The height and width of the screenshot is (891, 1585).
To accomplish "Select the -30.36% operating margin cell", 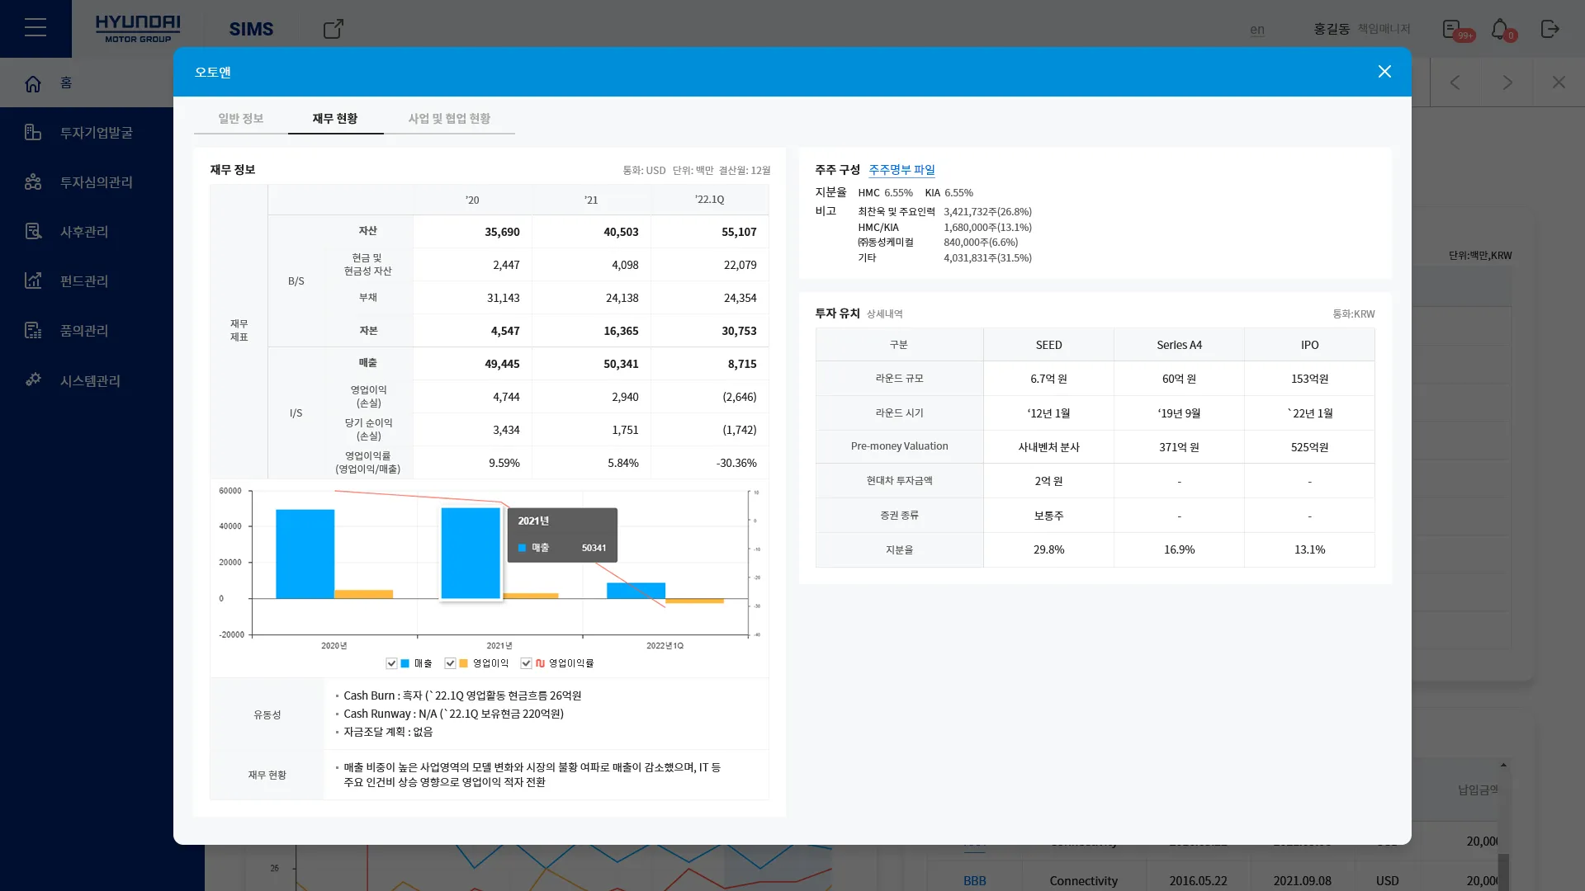I will [709, 463].
